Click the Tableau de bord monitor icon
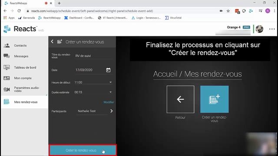 [7, 68]
